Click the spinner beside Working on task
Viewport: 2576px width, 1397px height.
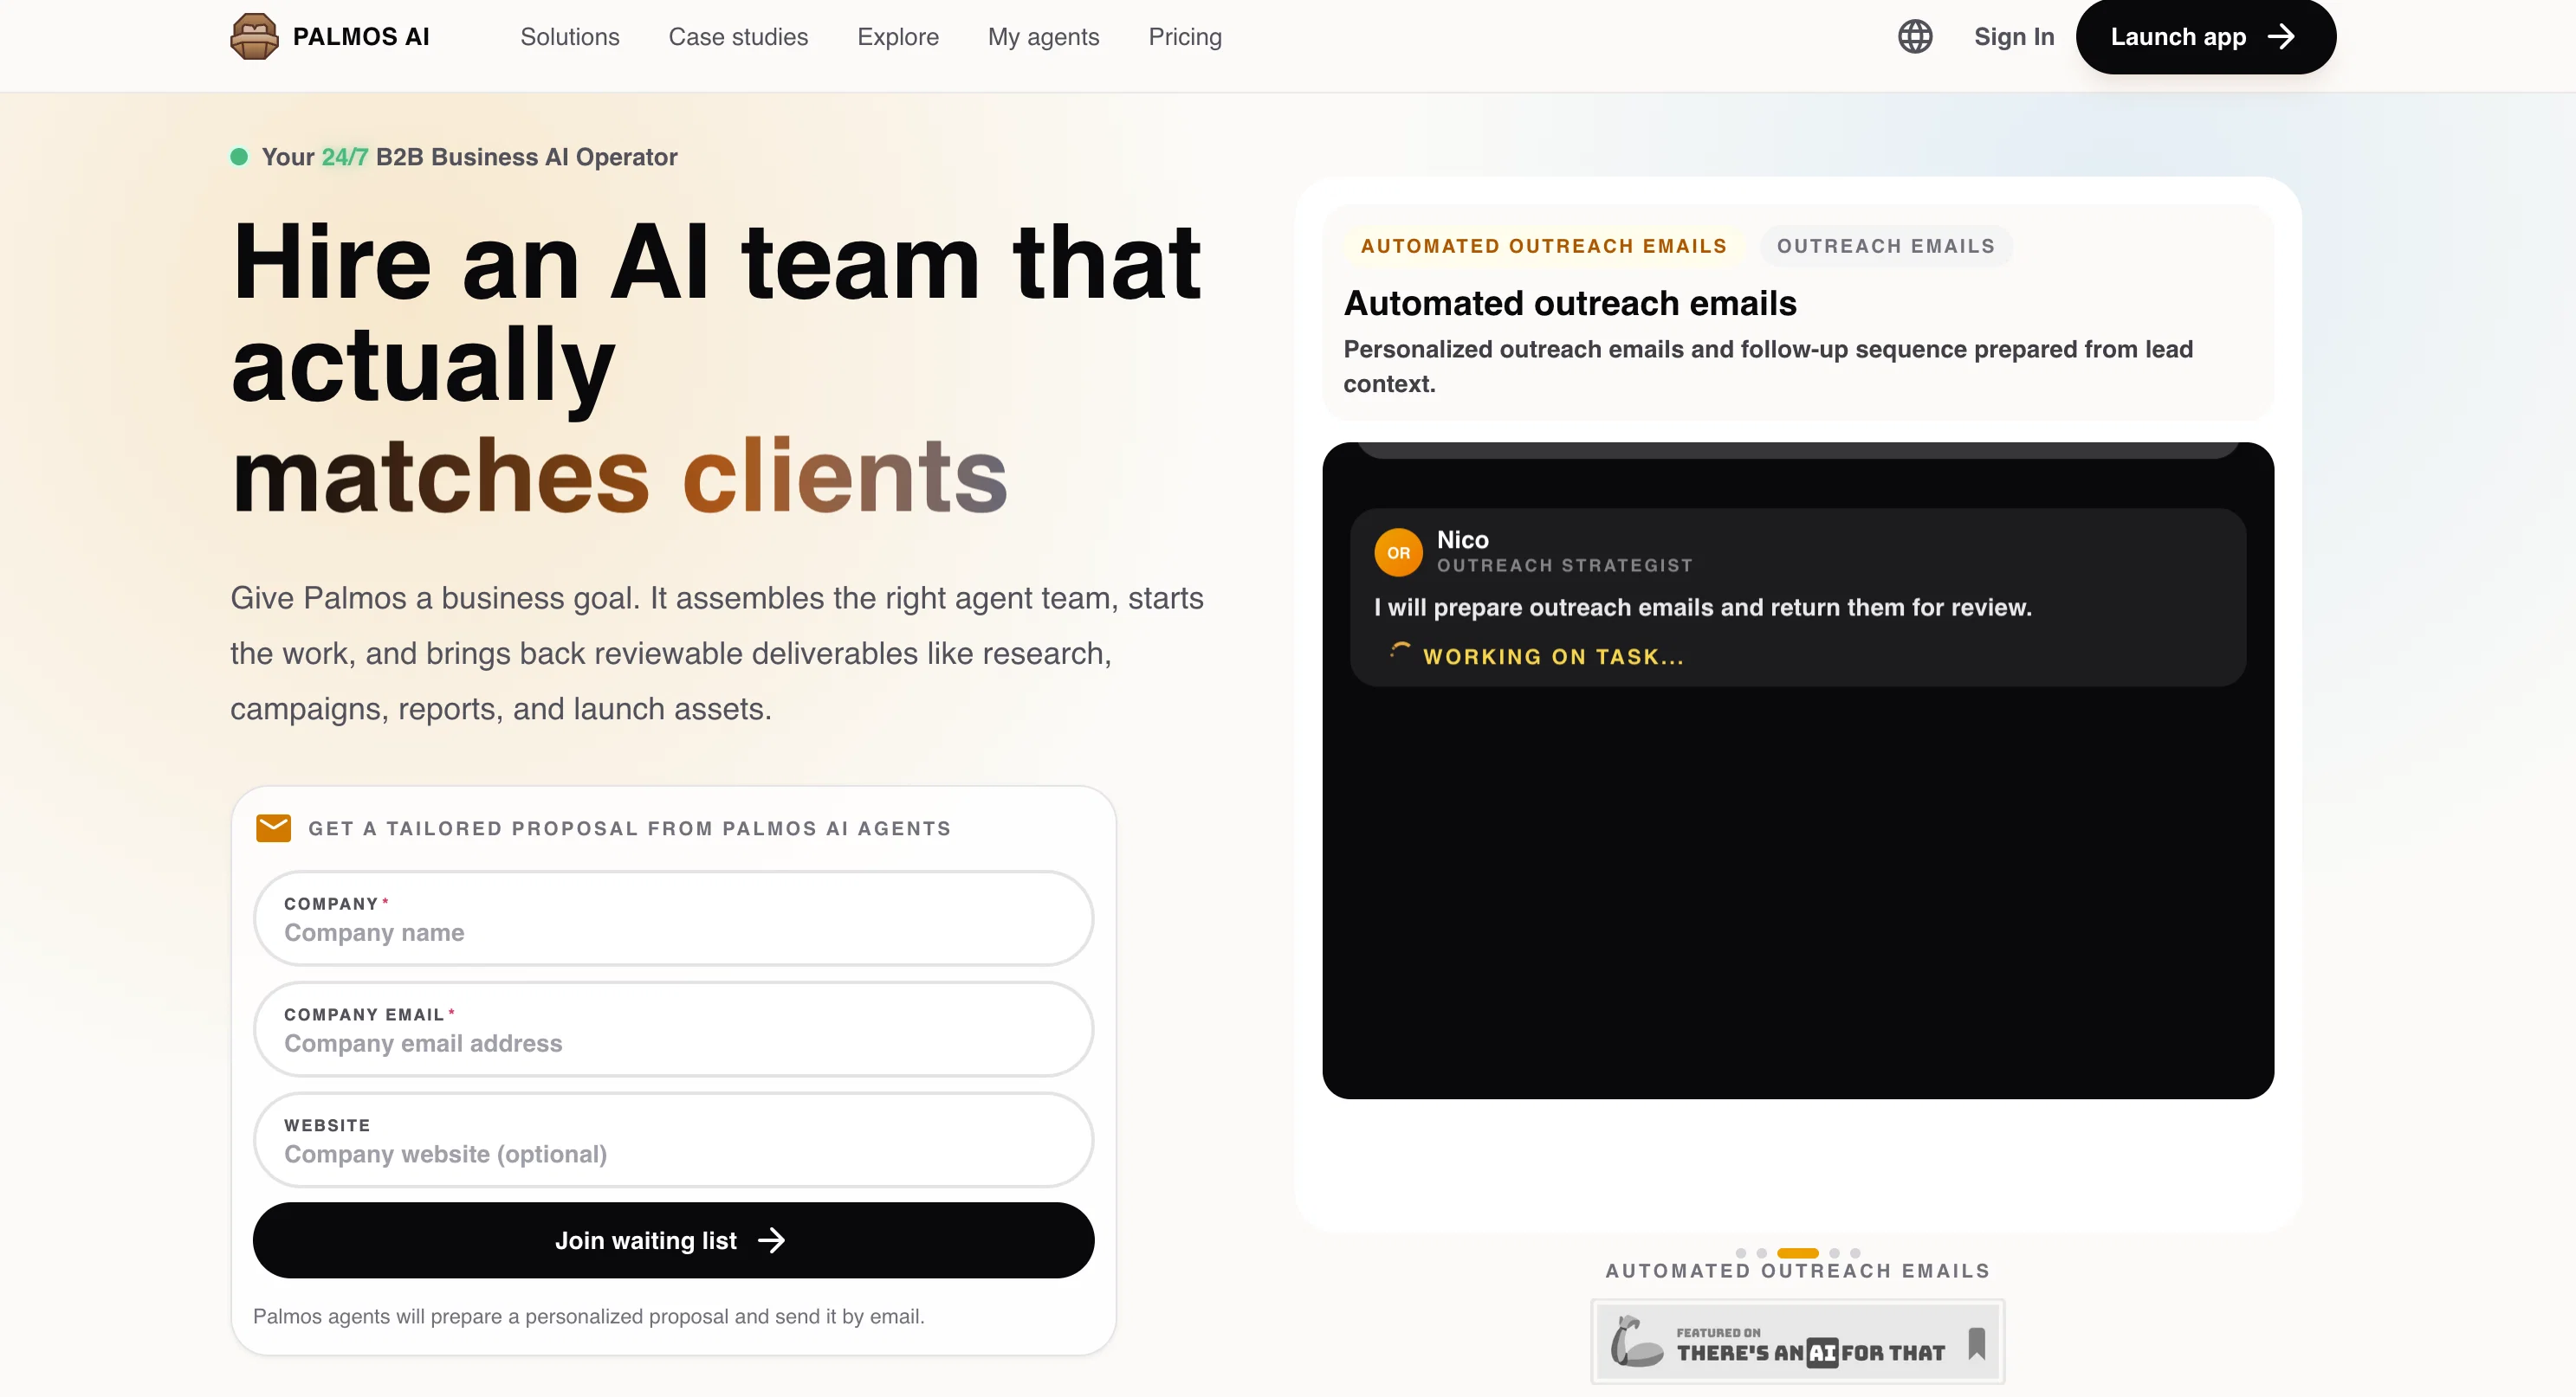[1399, 653]
